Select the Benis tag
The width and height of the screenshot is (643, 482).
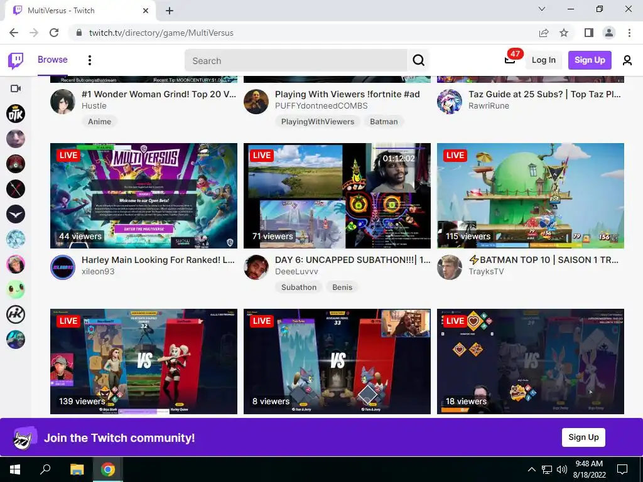pos(342,287)
